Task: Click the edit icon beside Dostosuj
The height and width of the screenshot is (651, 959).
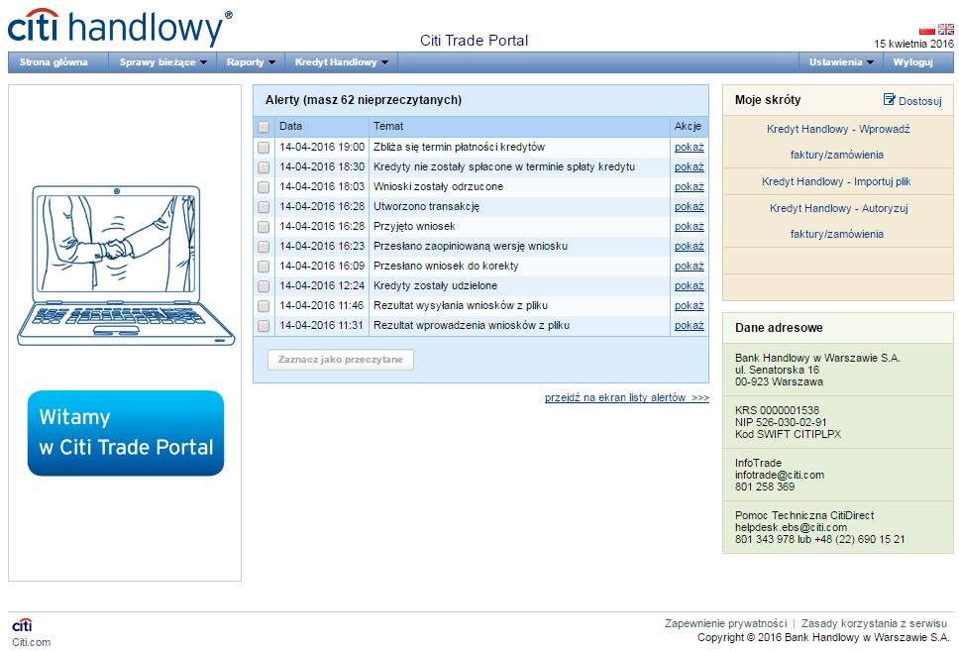Action: (890, 99)
